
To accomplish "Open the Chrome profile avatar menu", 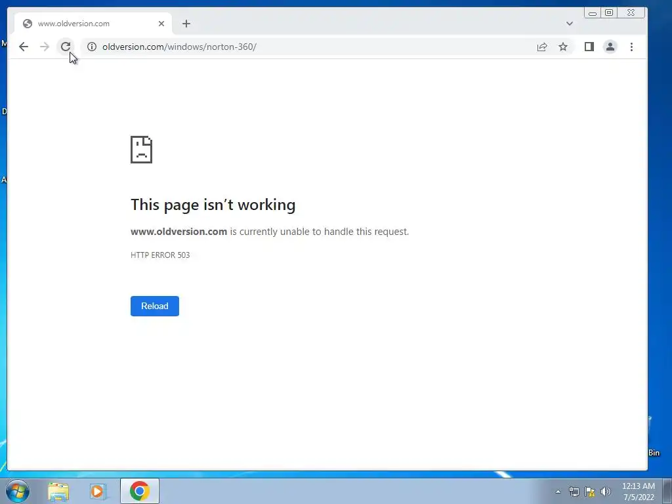I will (x=610, y=47).
